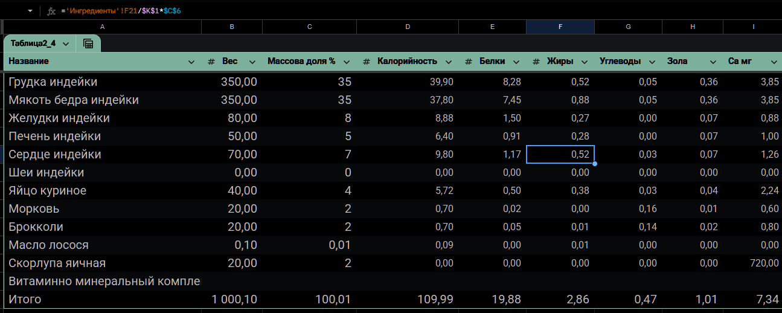Open the Название column dropdown
The image size is (782, 313).
tap(191, 62)
